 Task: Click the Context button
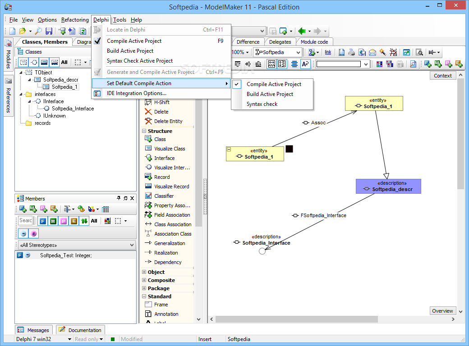click(x=443, y=76)
